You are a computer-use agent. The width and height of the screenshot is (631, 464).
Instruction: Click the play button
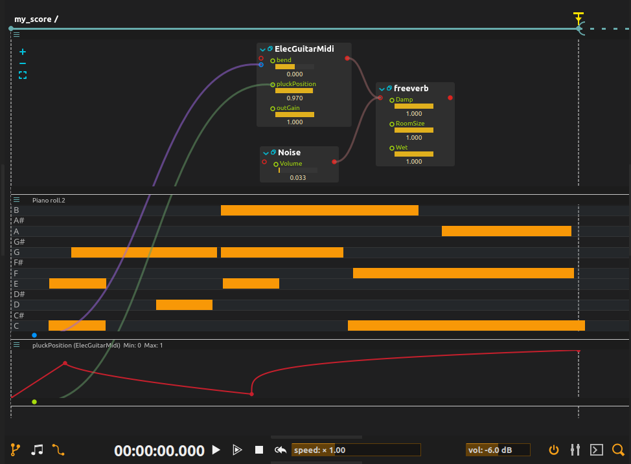pos(216,450)
